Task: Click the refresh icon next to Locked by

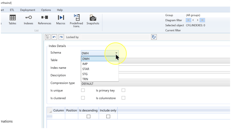Action: (x=154, y=37)
